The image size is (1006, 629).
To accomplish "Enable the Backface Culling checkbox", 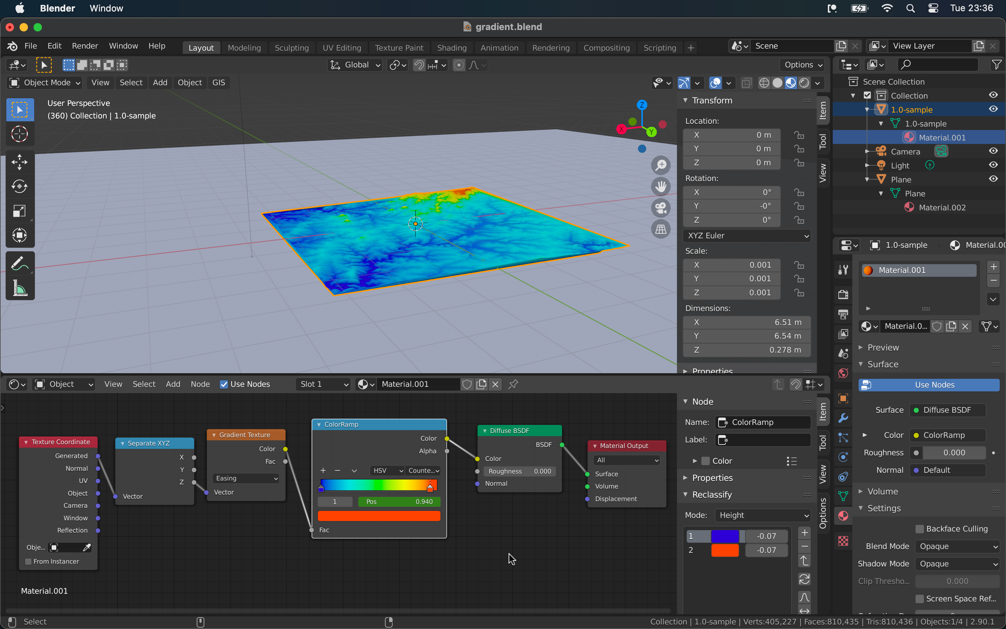I will pyautogui.click(x=919, y=529).
